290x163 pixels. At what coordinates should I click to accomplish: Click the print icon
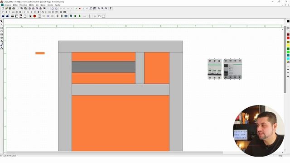(x=14, y=8)
